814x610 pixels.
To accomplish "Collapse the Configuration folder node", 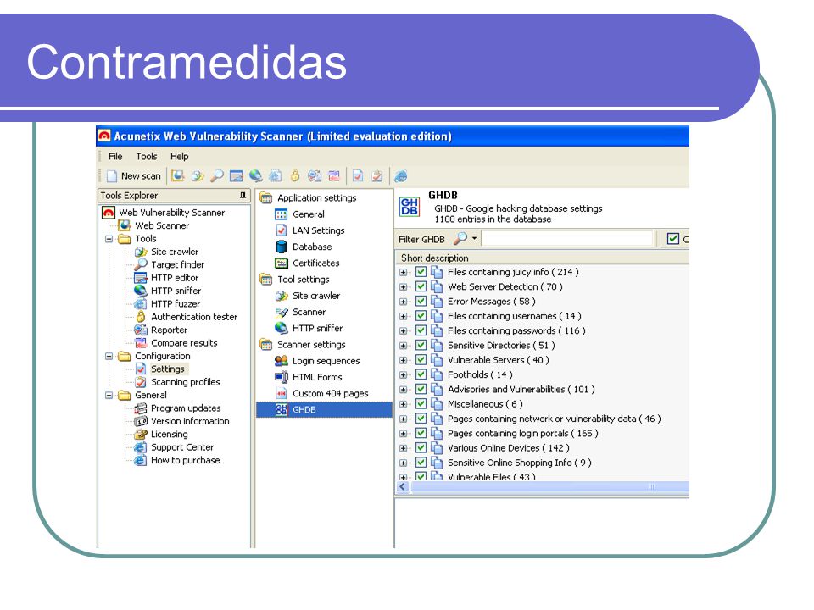I will tap(109, 357).
